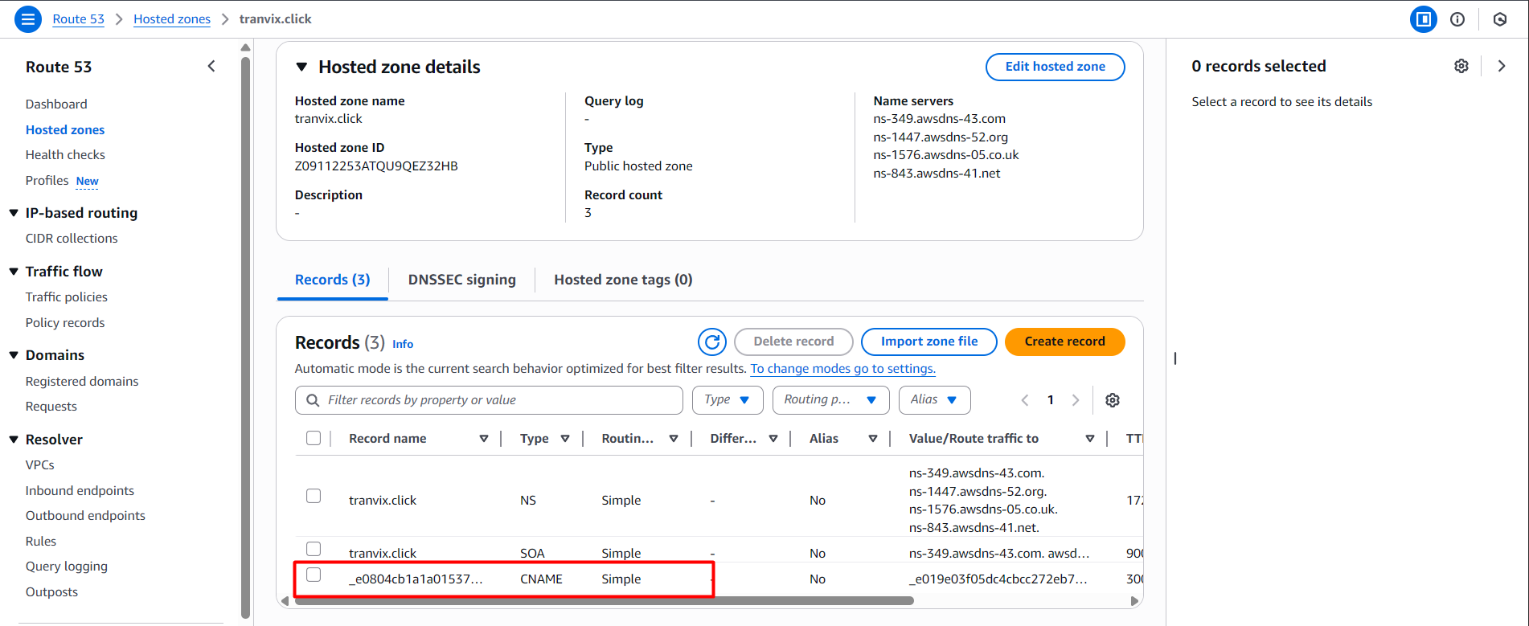The width and height of the screenshot is (1529, 626).
Task: Collapse the Route 53 side navigation
Action: tap(211, 67)
